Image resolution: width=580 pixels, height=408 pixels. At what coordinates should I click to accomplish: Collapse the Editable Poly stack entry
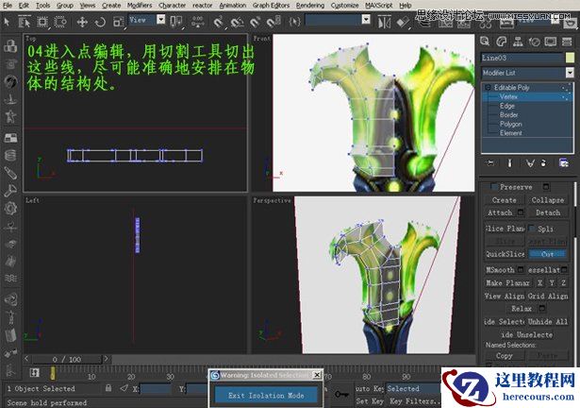488,88
